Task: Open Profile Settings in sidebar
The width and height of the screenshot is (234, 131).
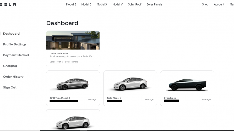Action: tap(14, 44)
